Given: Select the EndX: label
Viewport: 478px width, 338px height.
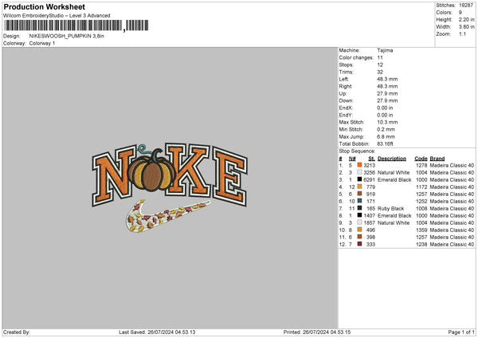Looking at the screenshot, I should click(x=346, y=108).
